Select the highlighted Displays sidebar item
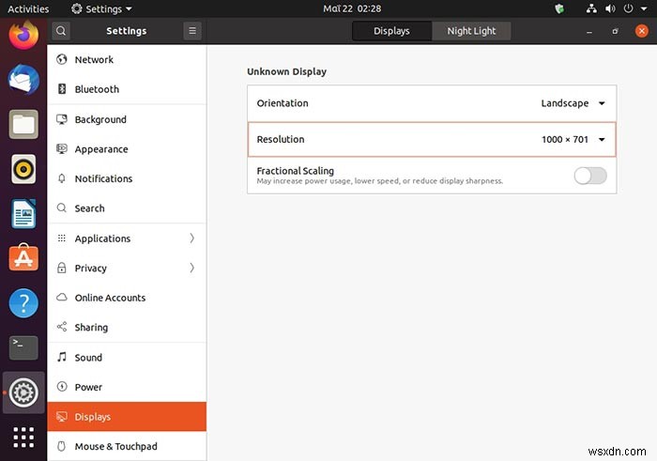Screen dimensions: 657x461 pyautogui.click(x=127, y=417)
